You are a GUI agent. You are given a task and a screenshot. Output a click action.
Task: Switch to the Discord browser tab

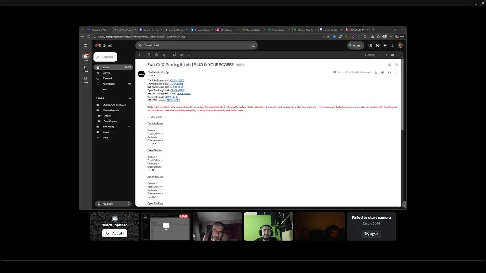click(150, 30)
